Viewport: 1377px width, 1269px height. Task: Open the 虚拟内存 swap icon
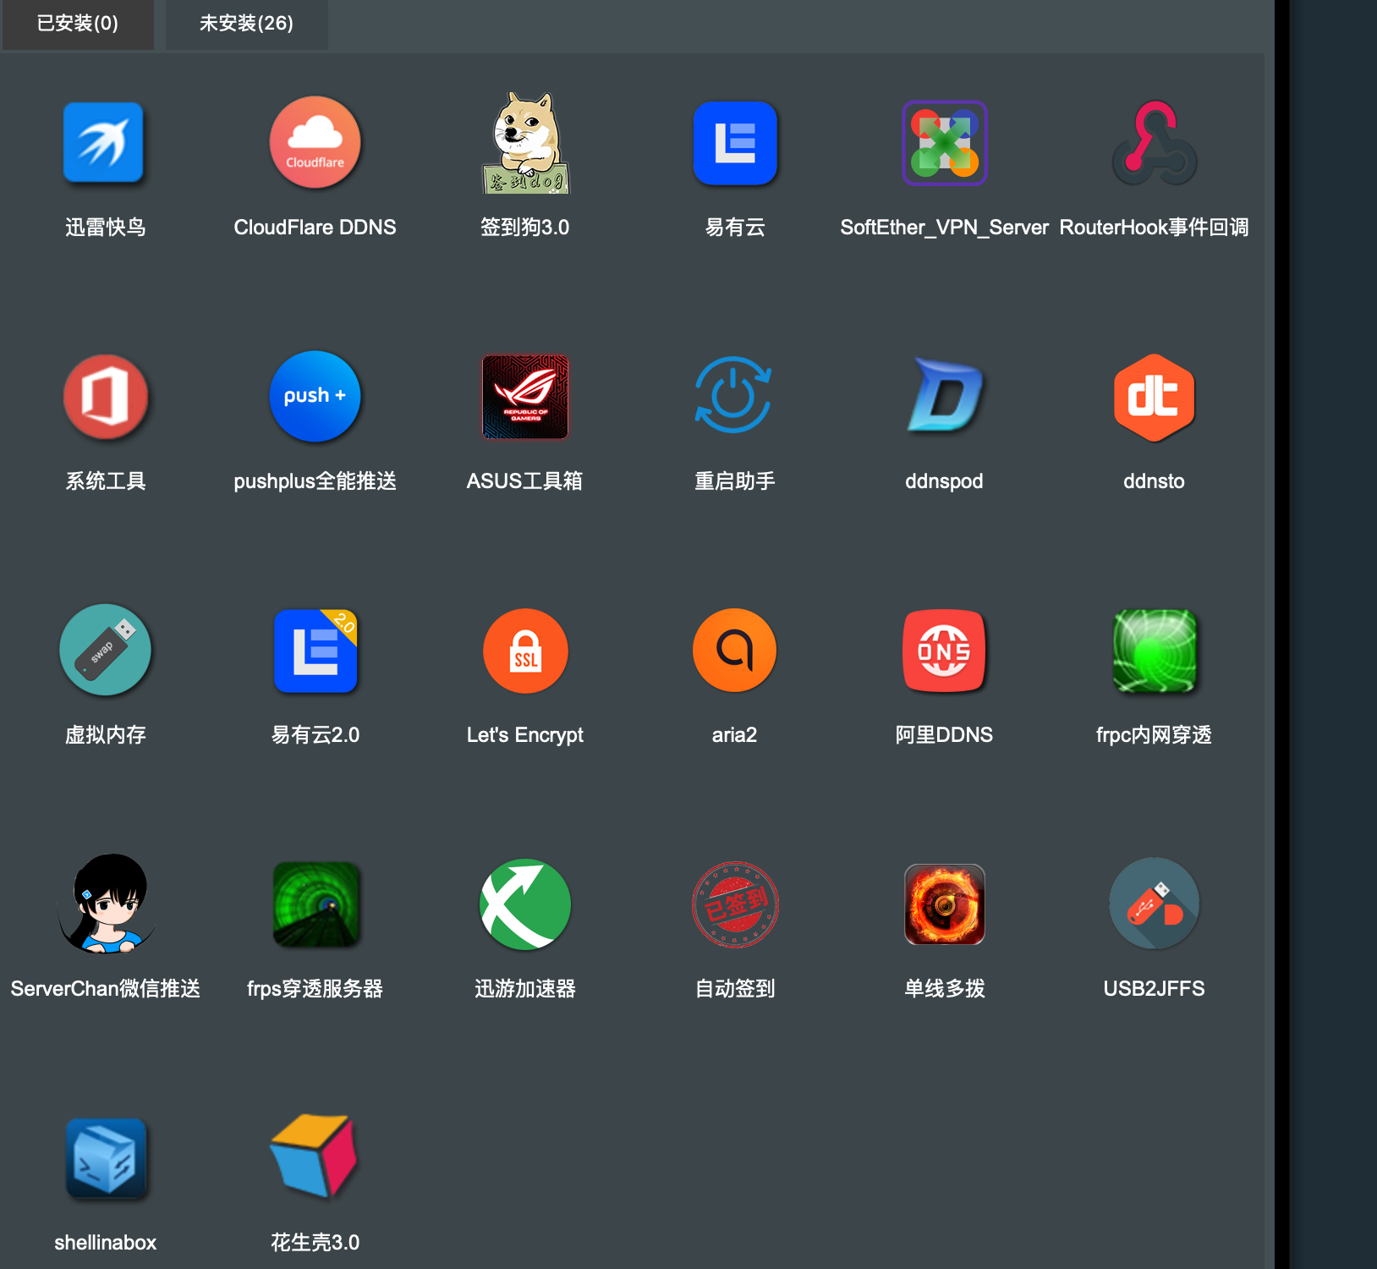click(105, 650)
